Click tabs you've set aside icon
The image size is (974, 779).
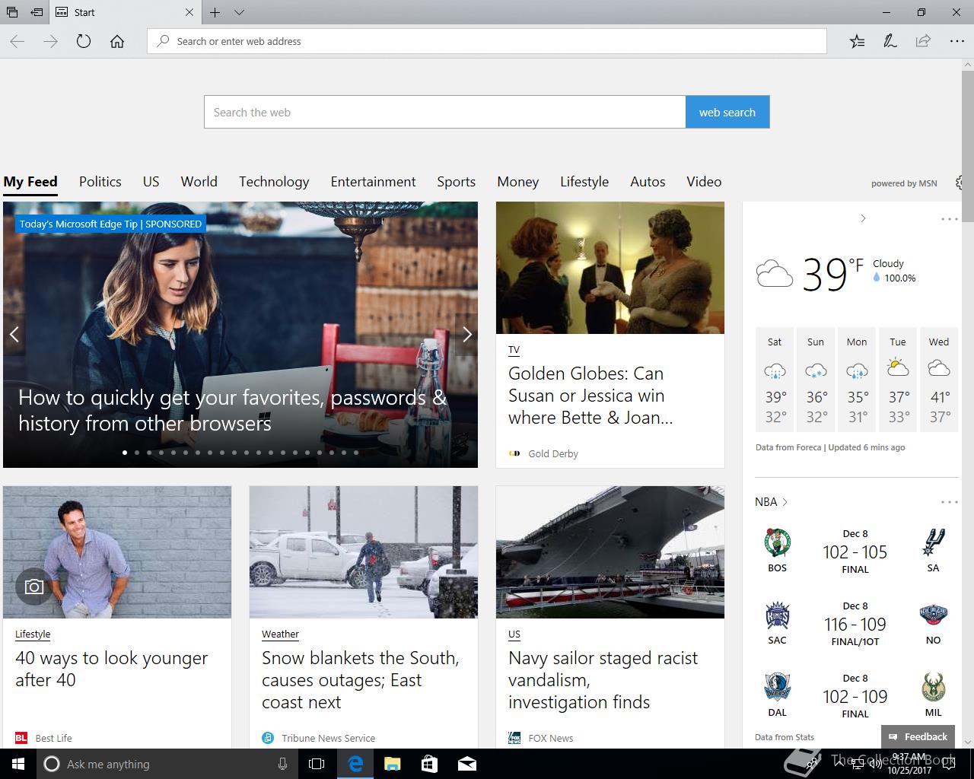pos(12,12)
